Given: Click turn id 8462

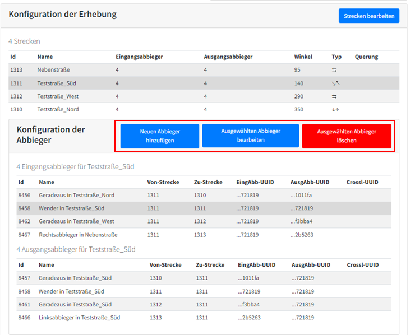Looking at the screenshot, I should [x=24, y=221].
